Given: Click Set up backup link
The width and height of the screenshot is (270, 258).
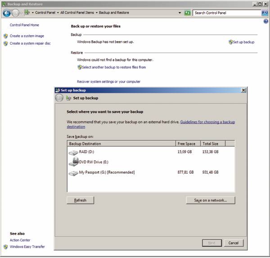Looking at the screenshot, I should pos(243,42).
